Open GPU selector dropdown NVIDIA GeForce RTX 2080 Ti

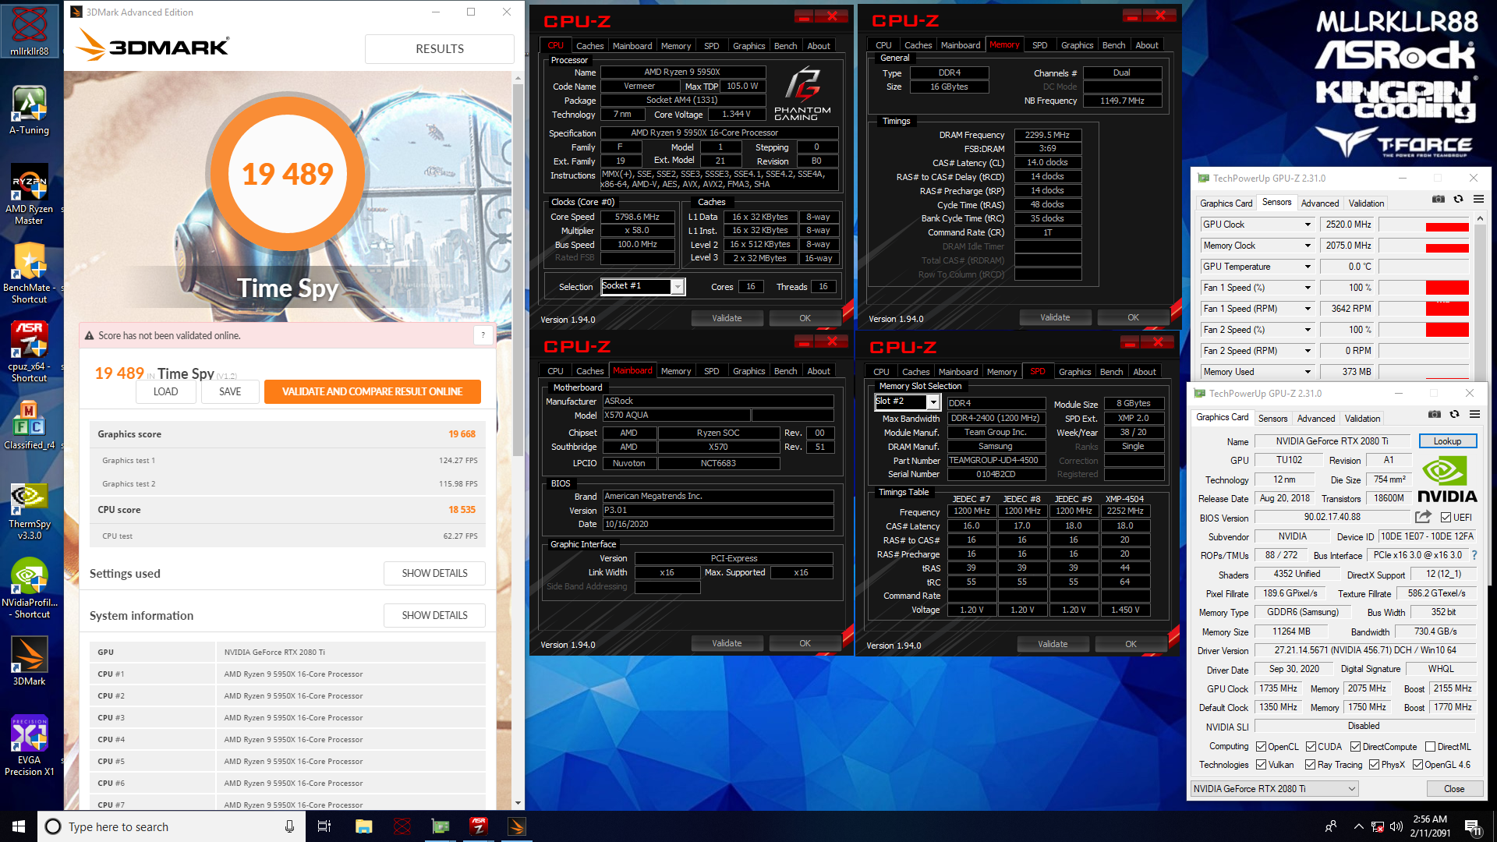1275,789
